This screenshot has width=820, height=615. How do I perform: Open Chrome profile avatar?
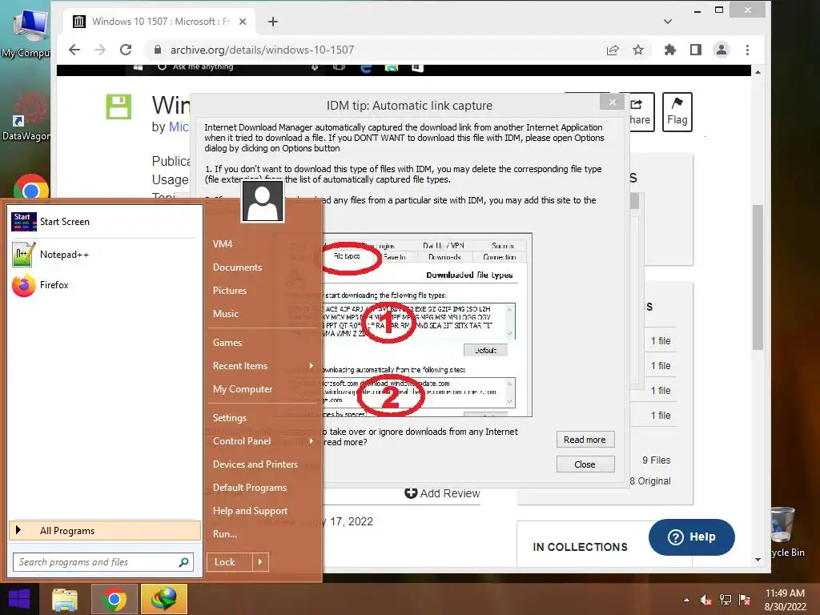pyautogui.click(x=722, y=50)
